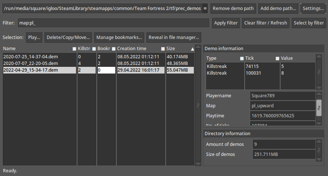Click the up arrow of the demo details scrollbar
The height and width of the screenshot is (176, 328).
click(319, 94)
